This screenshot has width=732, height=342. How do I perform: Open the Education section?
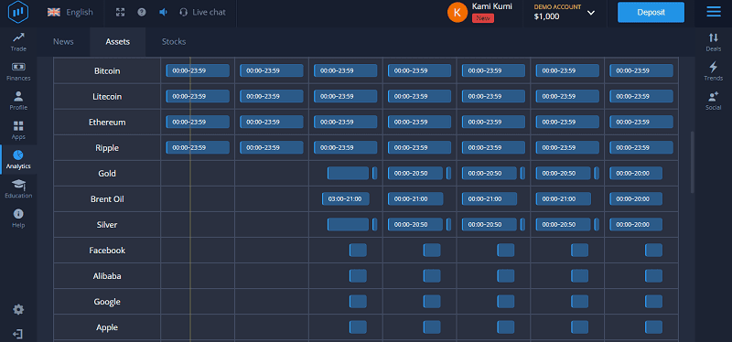(x=18, y=189)
